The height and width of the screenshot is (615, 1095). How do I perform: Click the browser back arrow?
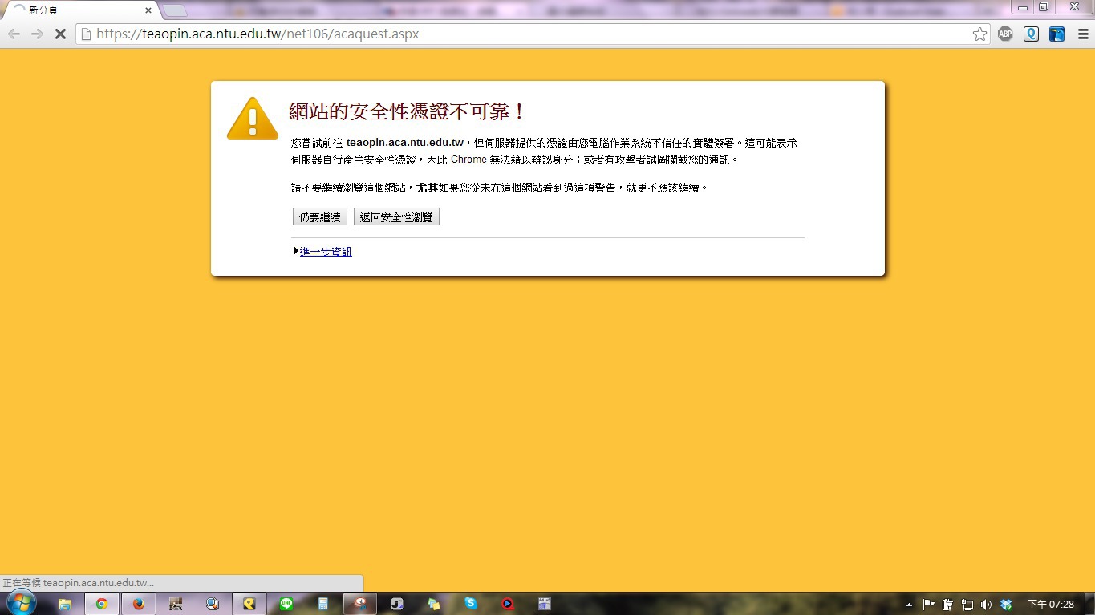(x=14, y=34)
